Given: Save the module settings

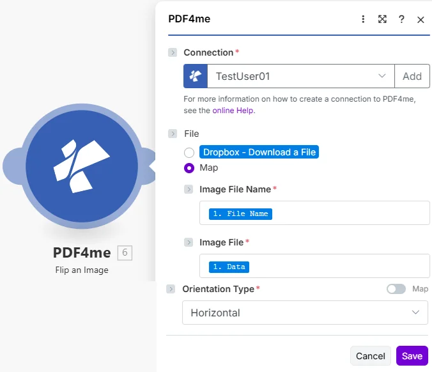Looking at the screenshot, I should tap(412, 356).
